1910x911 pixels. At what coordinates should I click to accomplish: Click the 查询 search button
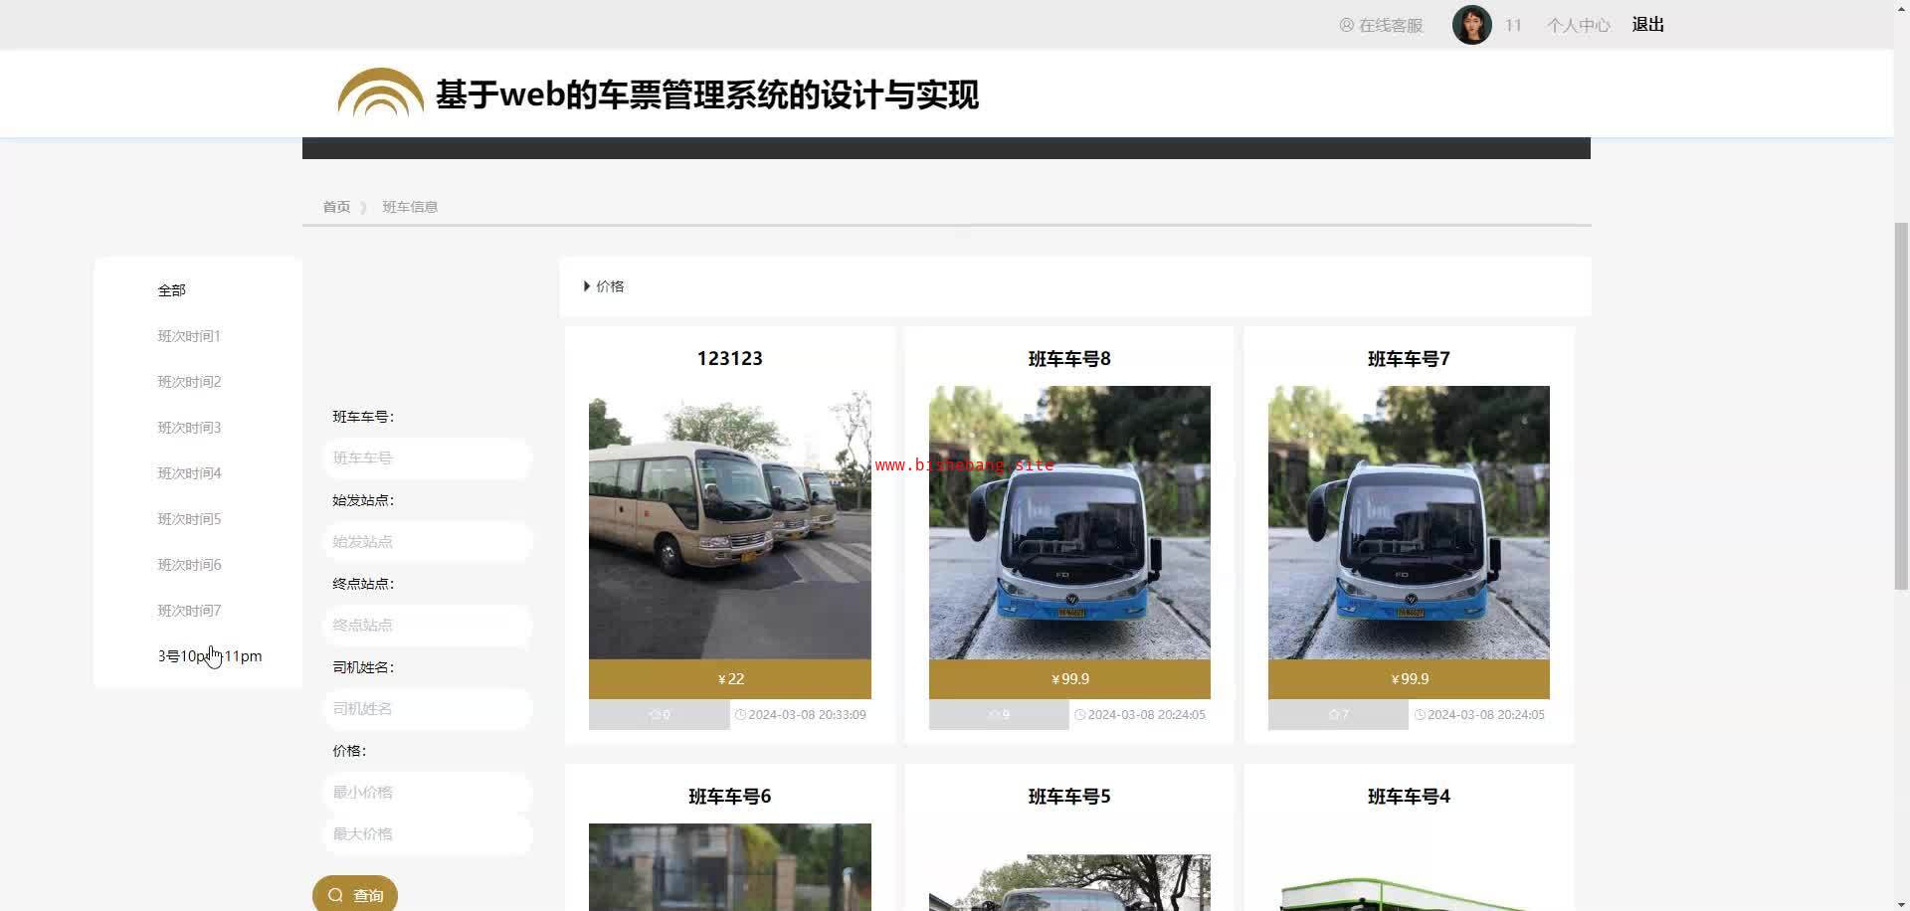(x=355, y=894)
